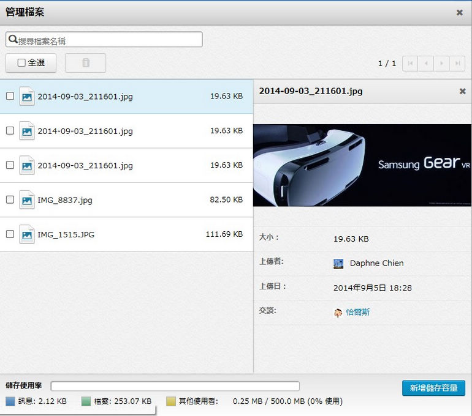Check the box for IMG_1515.JPG
The image size is (472, 416).
[10, 234]
